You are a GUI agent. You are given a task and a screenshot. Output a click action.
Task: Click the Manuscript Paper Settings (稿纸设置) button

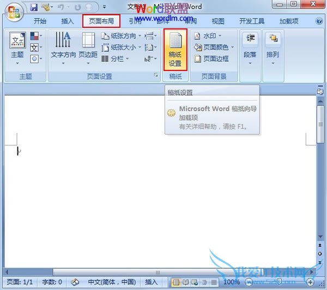point(175,50)
